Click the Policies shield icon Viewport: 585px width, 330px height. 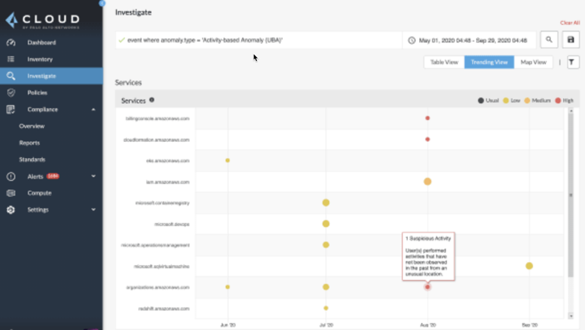[x=11, y=93]
